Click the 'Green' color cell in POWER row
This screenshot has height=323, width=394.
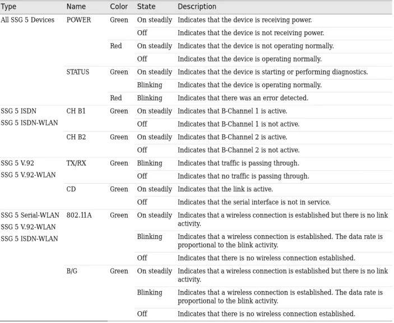(x=119, y=20)
